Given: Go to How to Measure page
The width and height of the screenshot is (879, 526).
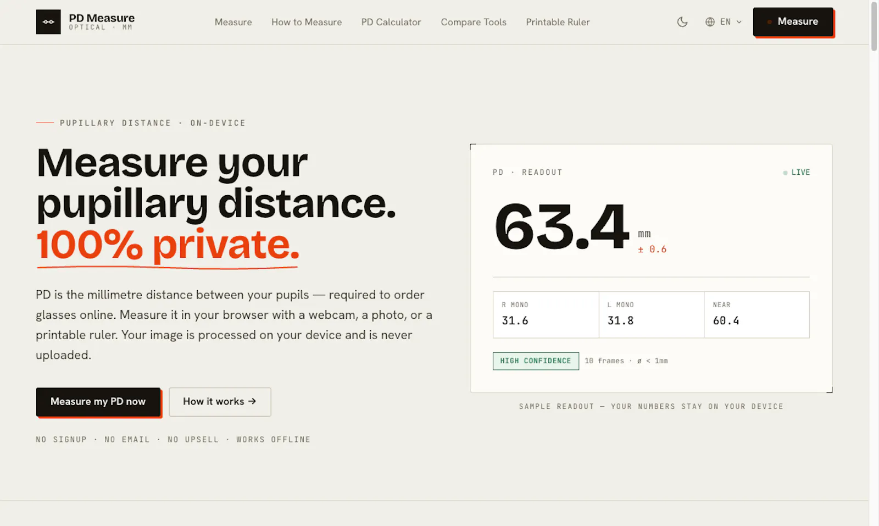Looking at the screenshot, I should pyautogui.click(x=307, y=22).
